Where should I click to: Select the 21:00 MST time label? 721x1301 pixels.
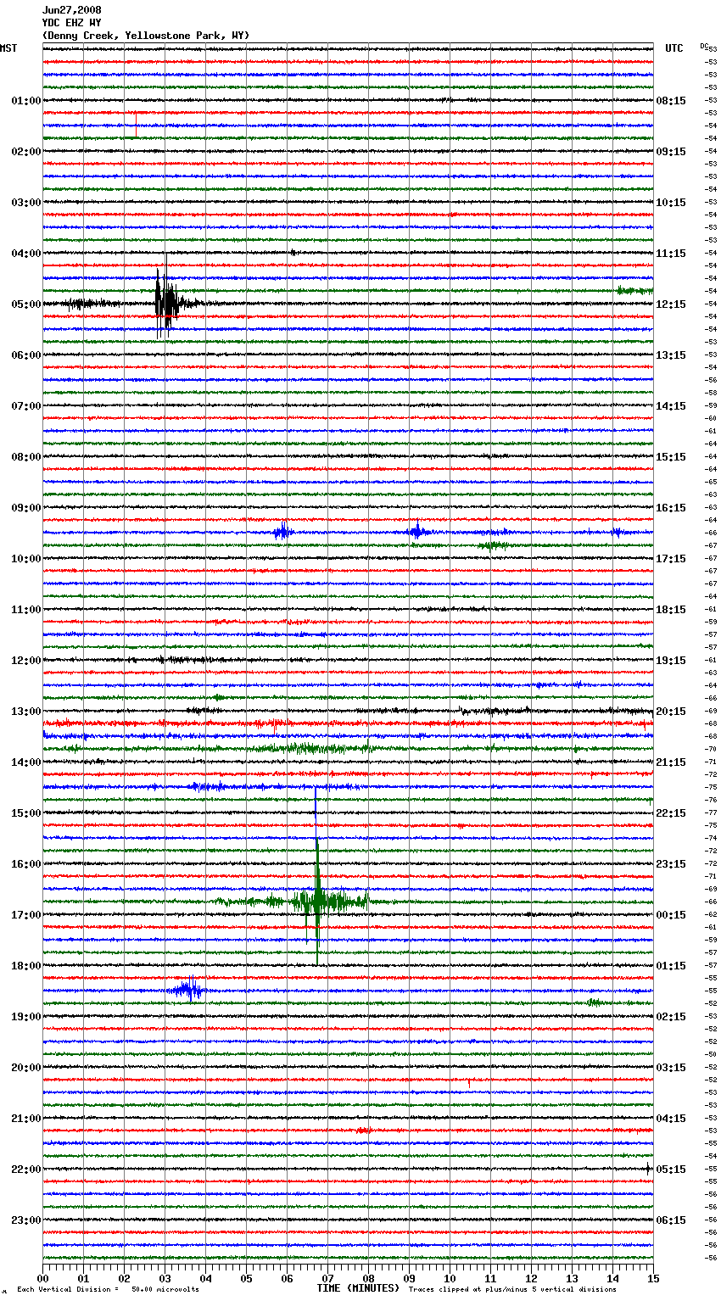[x=26, y=1119]
